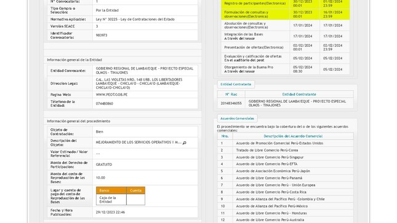Click the Entidad Convocante name value

coord(145,71)
